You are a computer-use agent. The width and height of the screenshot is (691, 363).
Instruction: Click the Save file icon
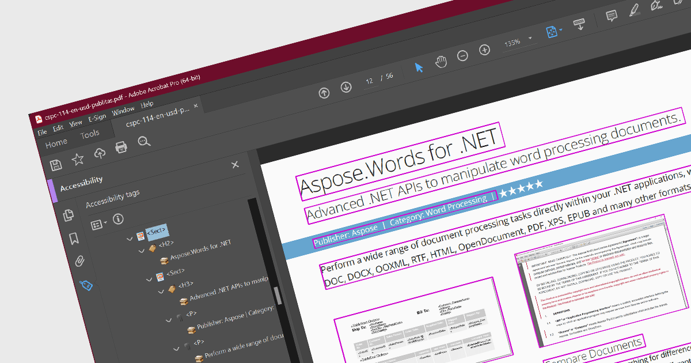[56, 165]
